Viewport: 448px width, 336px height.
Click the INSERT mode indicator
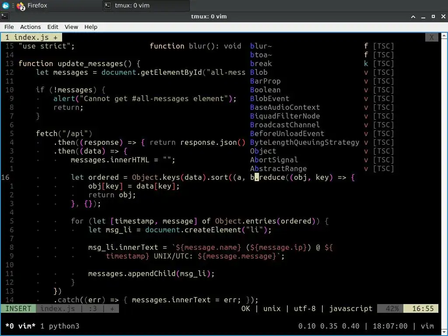click(x=18, y=308)
